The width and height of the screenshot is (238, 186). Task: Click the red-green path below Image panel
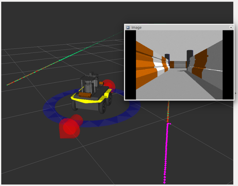point(168,110)
